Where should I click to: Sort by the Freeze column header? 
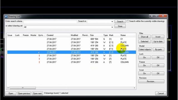[26, 35]
